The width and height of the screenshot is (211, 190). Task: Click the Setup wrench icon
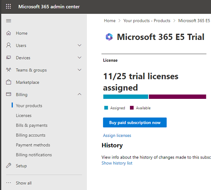click(8, 165)
